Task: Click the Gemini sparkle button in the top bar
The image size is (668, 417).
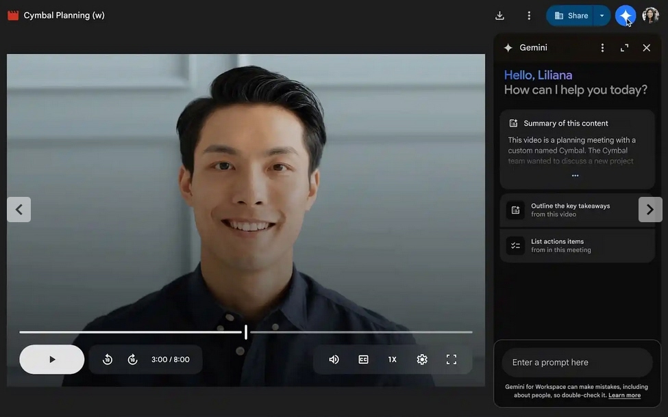Action: click(626, 16)
